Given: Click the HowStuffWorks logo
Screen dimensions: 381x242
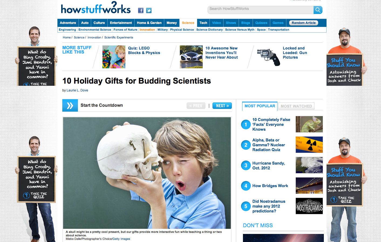Looking at the screenshot, I should (x=96, y=8).
